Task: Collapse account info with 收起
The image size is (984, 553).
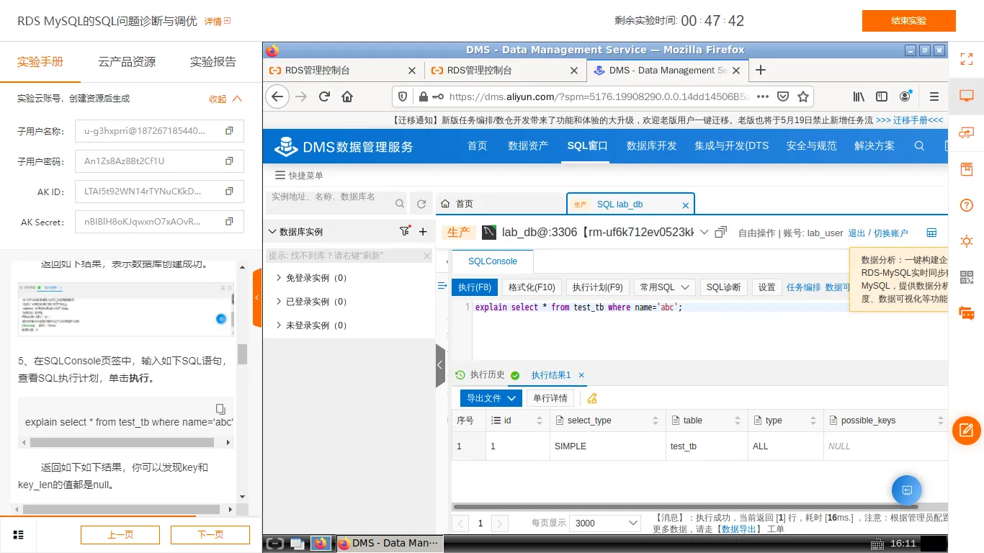Action: 225,99
